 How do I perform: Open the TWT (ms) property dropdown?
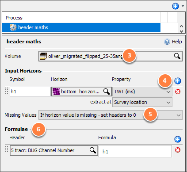(x=142, y=92)
